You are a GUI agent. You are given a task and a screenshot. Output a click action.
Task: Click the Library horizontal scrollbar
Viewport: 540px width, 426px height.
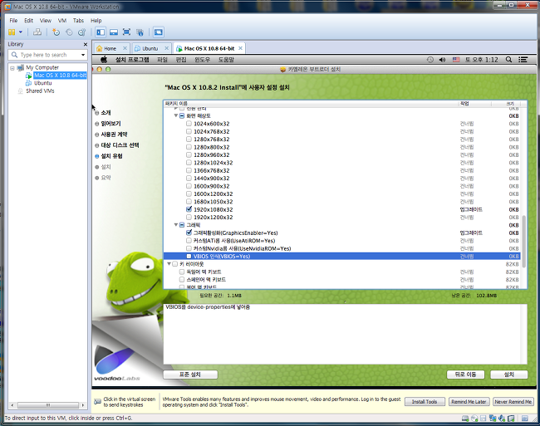(48, 405)
